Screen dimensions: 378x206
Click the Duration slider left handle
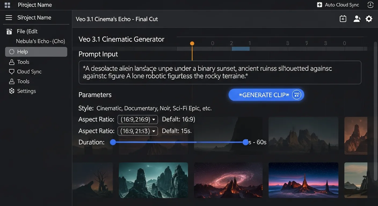113,142
